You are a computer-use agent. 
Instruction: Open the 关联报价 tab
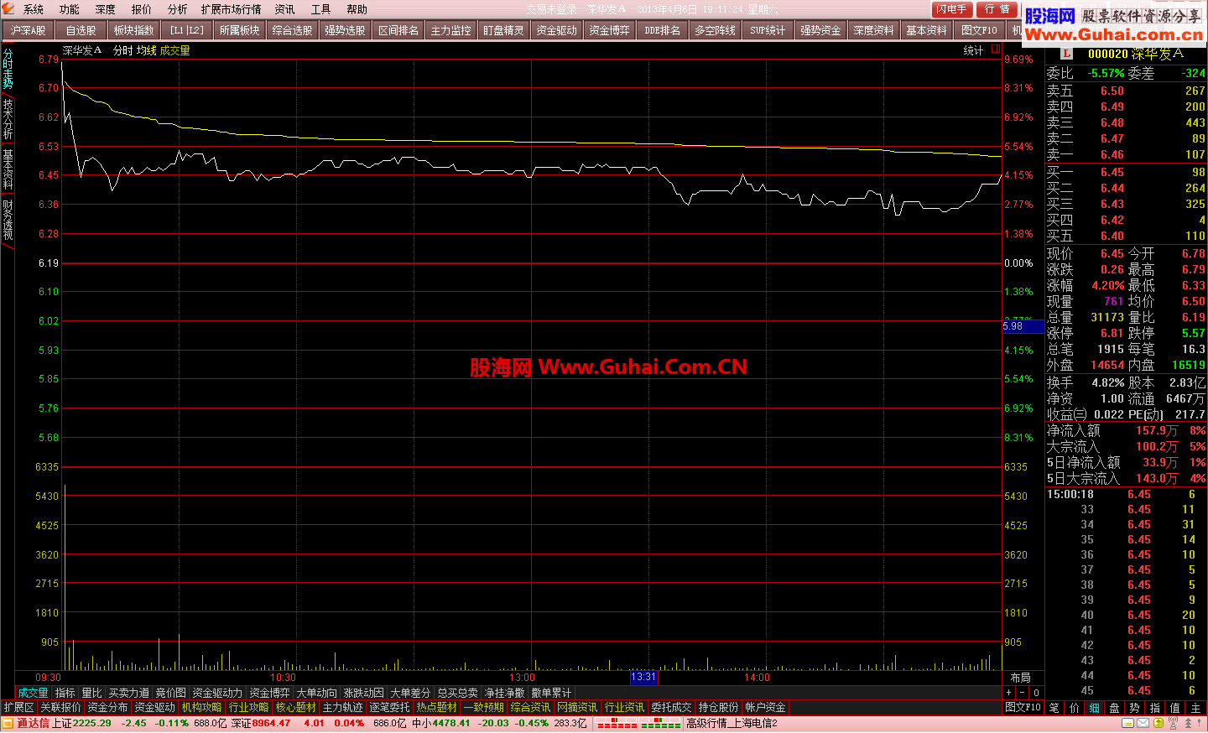tap(60, 708)
